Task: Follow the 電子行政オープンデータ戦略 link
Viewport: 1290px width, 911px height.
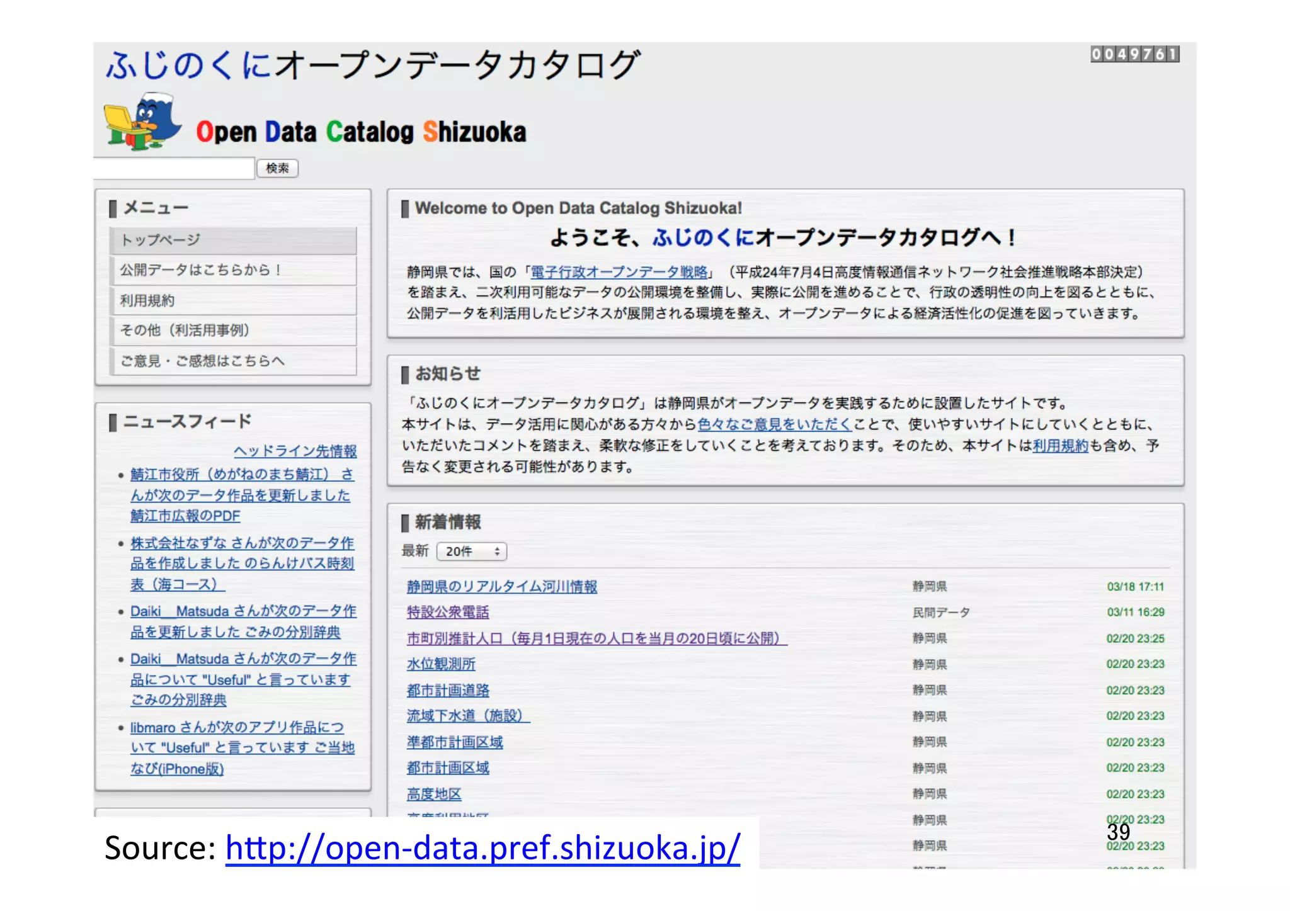Action: (x=619, y=272)
